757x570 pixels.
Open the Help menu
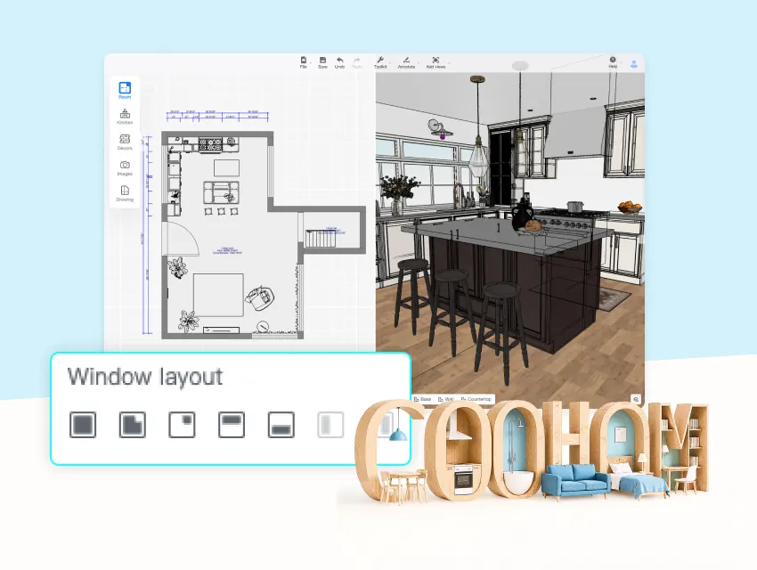(613, 61)
